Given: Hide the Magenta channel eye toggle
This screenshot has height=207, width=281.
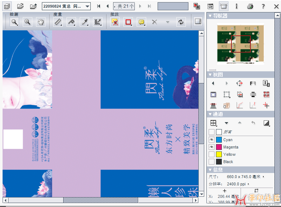Looking at the screenshot, I should [212, 147].
